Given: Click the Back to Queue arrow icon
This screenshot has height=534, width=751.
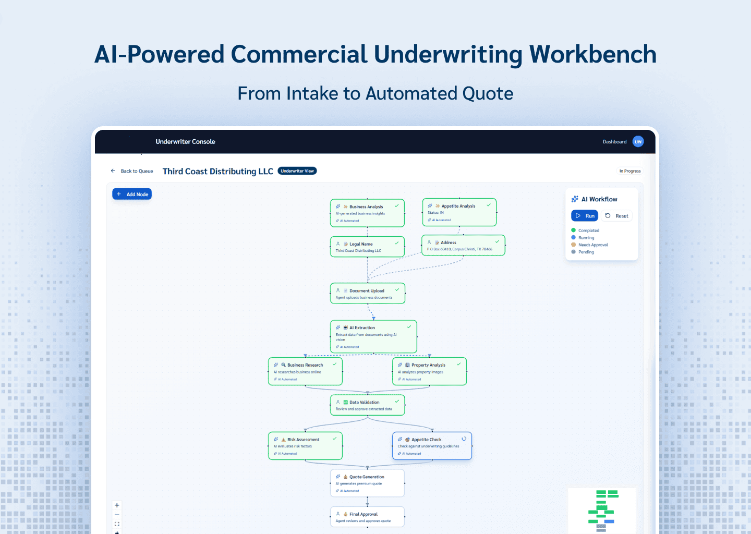Looking at the screenshot, I should [113, 171].
